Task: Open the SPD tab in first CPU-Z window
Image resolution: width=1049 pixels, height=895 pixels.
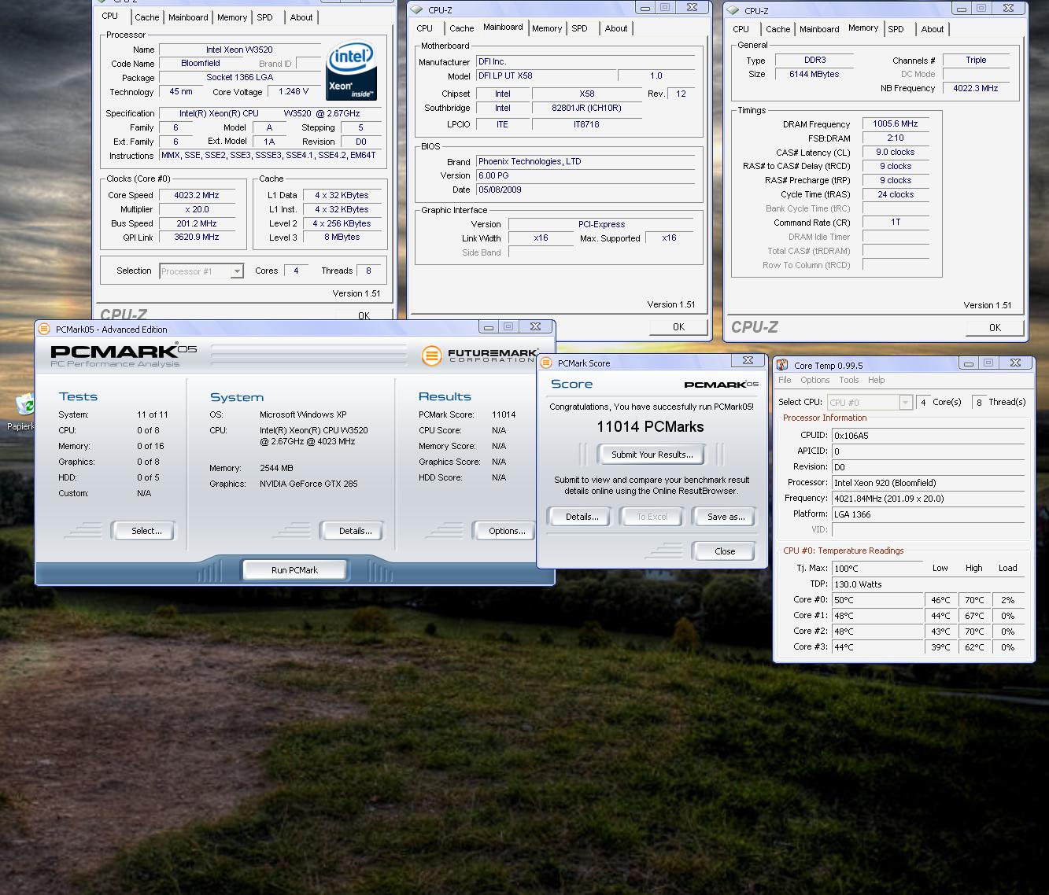Action: [265, 17]
